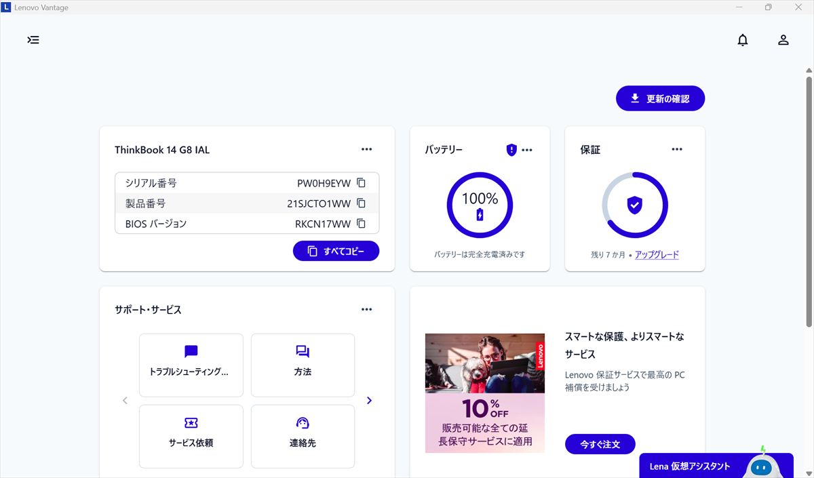Click the battery shield alert icon
814x478 pixels.
[511, 150]
